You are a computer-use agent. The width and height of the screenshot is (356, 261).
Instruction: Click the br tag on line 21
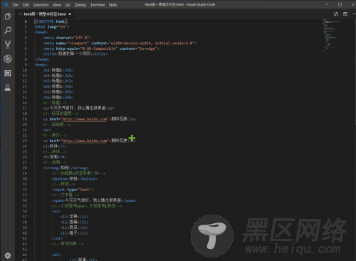click(x=48, y=130)
